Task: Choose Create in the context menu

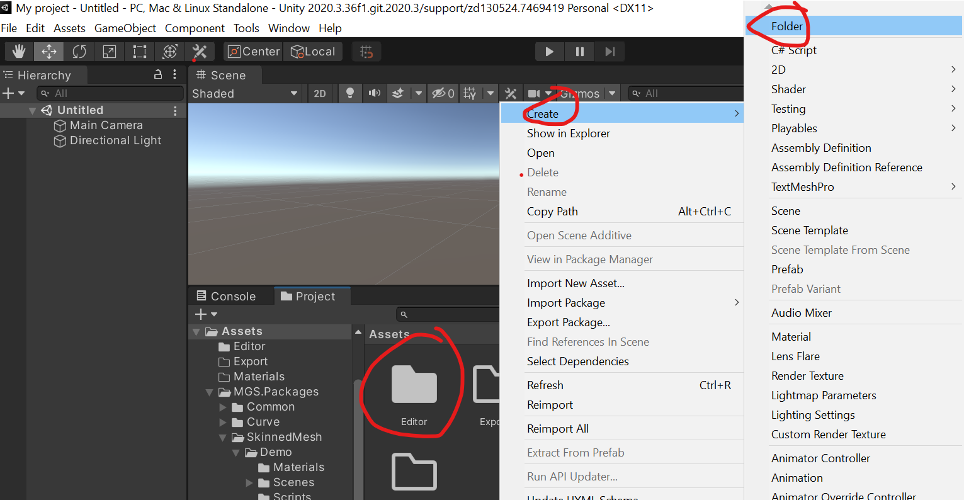Action: pyautogui.click(x=621, y=113)
